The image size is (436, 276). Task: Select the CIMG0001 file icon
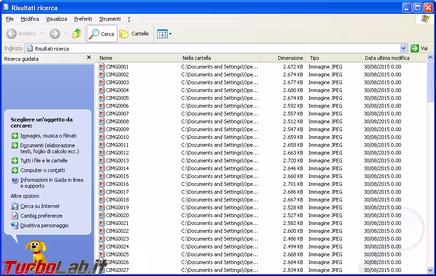coord(102,66)
